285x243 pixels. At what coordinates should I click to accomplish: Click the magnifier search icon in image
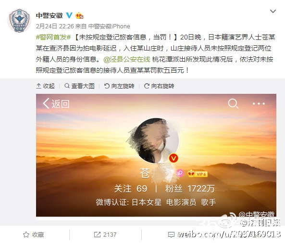[x=233, y=104]
